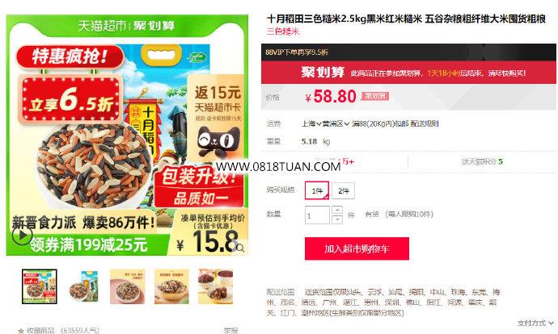View the last thumbnail with dishes

216,286
